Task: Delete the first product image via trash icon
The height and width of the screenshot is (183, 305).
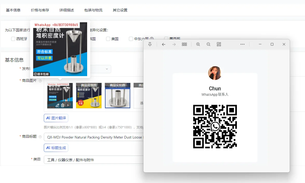Action: (63, 105)
